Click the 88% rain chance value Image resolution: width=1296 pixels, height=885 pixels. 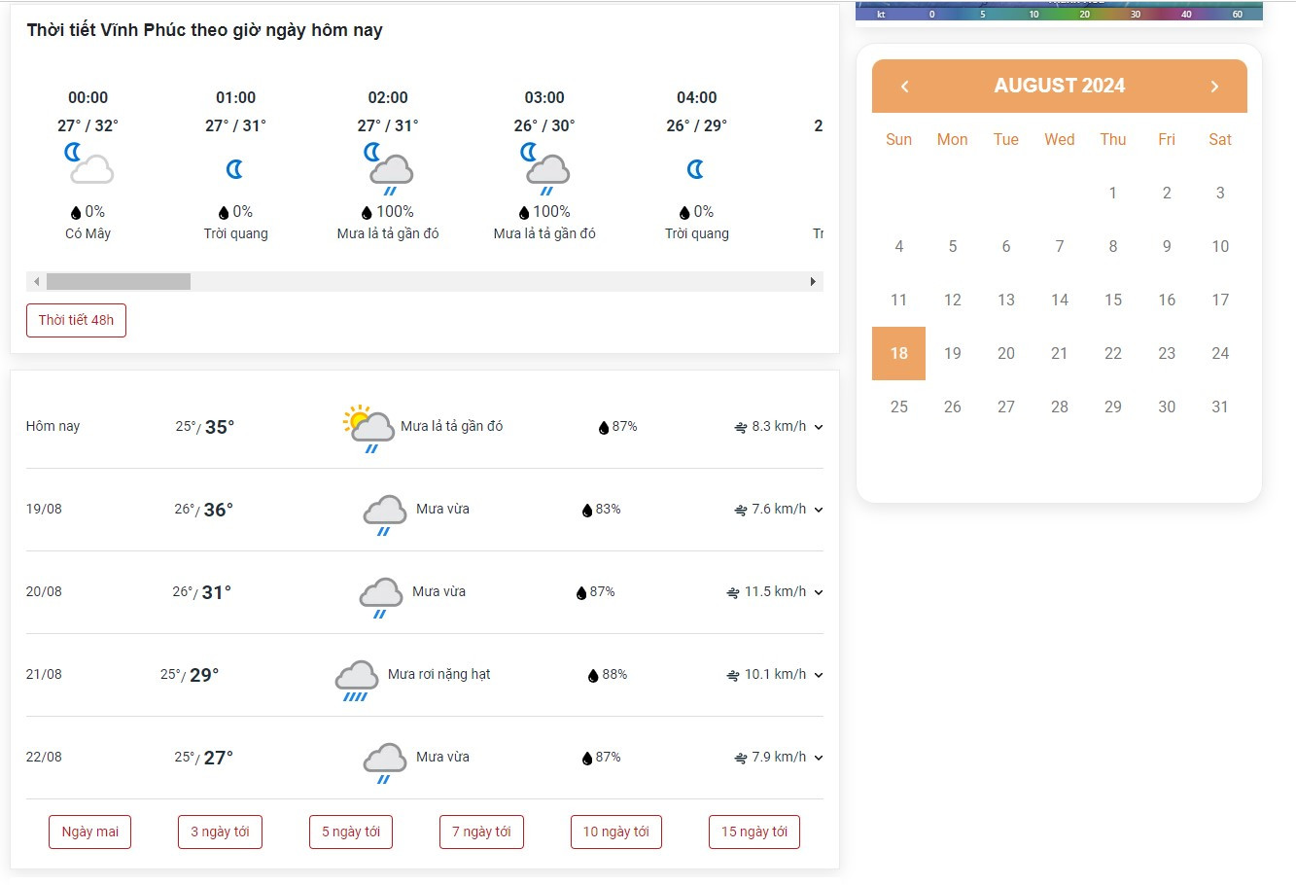[614, 674]
